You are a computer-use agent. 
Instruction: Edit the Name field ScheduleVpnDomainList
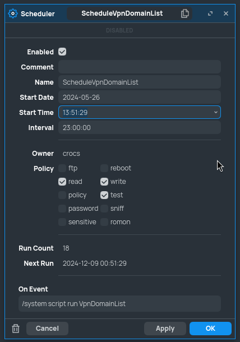coord(140,82)
